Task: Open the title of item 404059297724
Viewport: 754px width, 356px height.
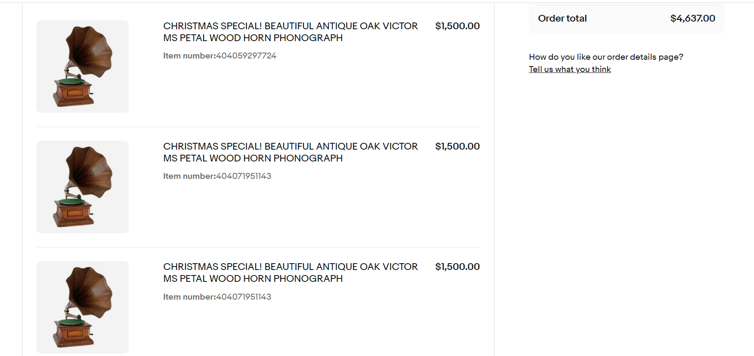Action: coord(290,32)
